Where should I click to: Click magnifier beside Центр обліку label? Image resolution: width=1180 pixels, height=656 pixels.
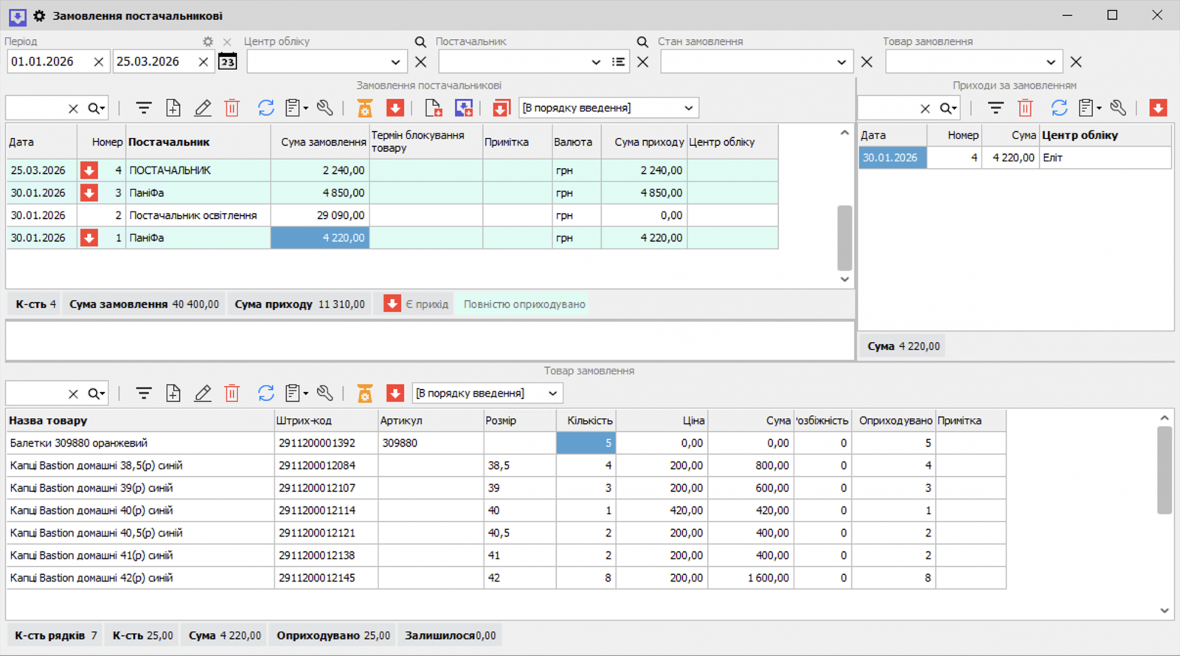click(420, 42)
